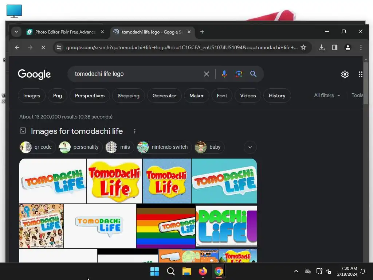Select the qr code suggestion chip

pyautogui.click(x=38, y=147)
